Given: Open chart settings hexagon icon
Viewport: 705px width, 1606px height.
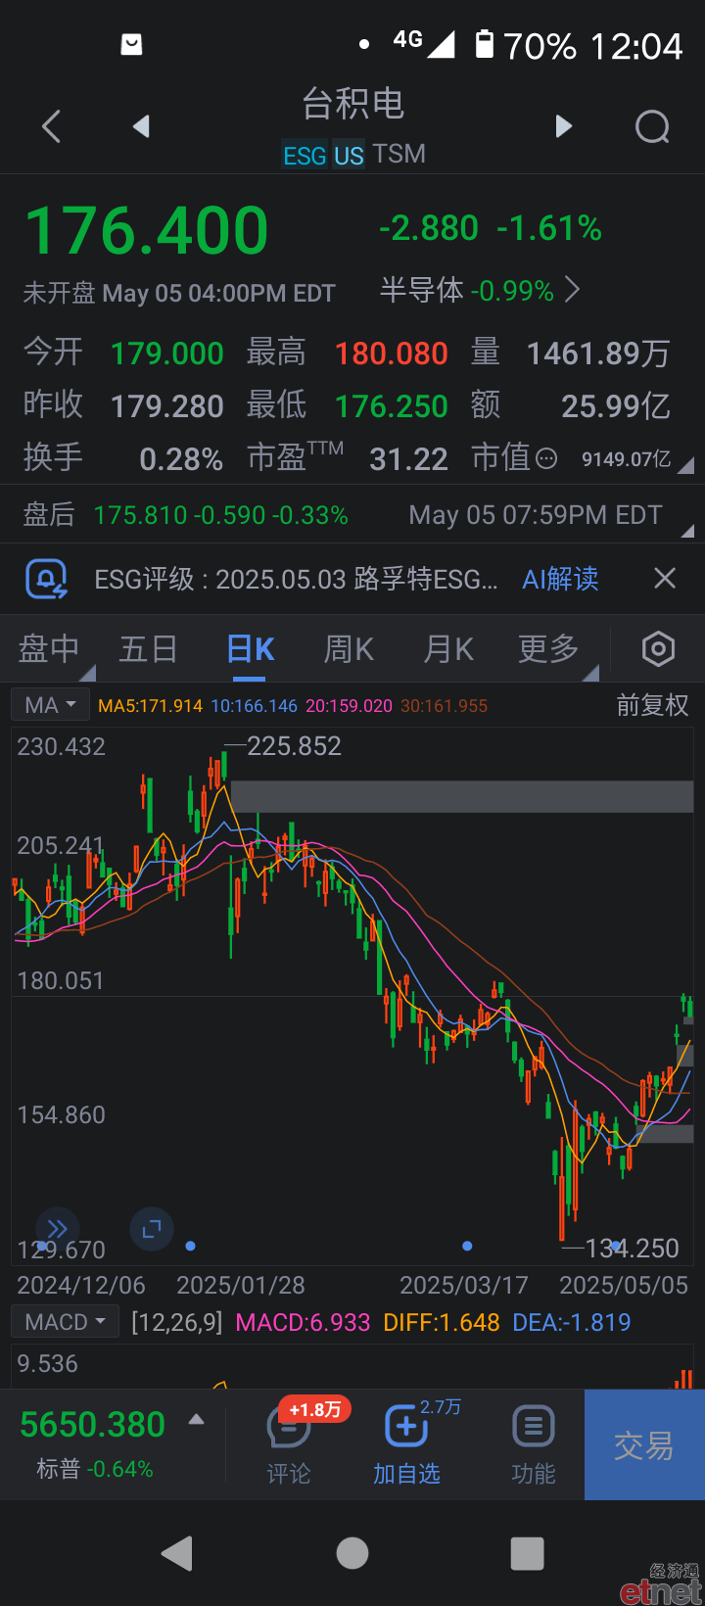Looking at the screenshot, I should click(x=658, y=648).
